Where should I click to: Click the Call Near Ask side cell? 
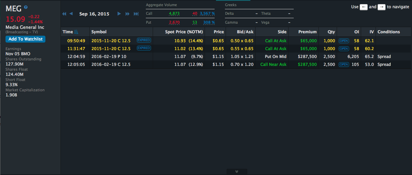click(273, 65)
